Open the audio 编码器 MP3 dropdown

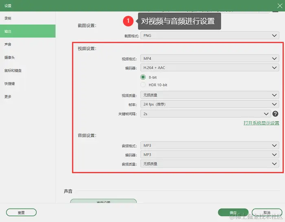pyautogui.click(x=210, y=155)
